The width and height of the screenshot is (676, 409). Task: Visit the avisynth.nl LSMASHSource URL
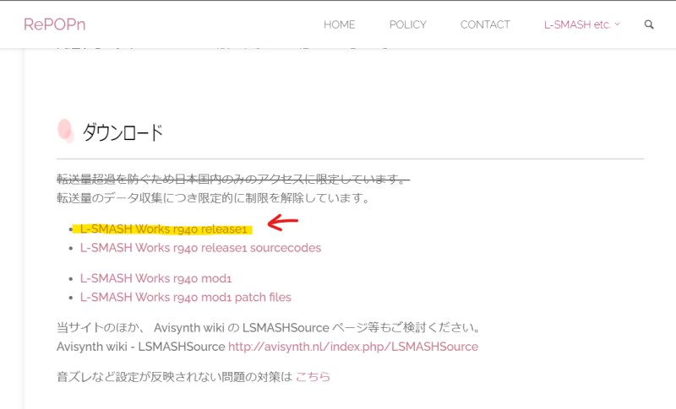pos(353,347)
